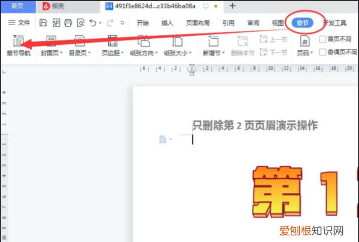Click the 页边距 margins icon
Screen dimensions: 359x242
tap(112, 41)
